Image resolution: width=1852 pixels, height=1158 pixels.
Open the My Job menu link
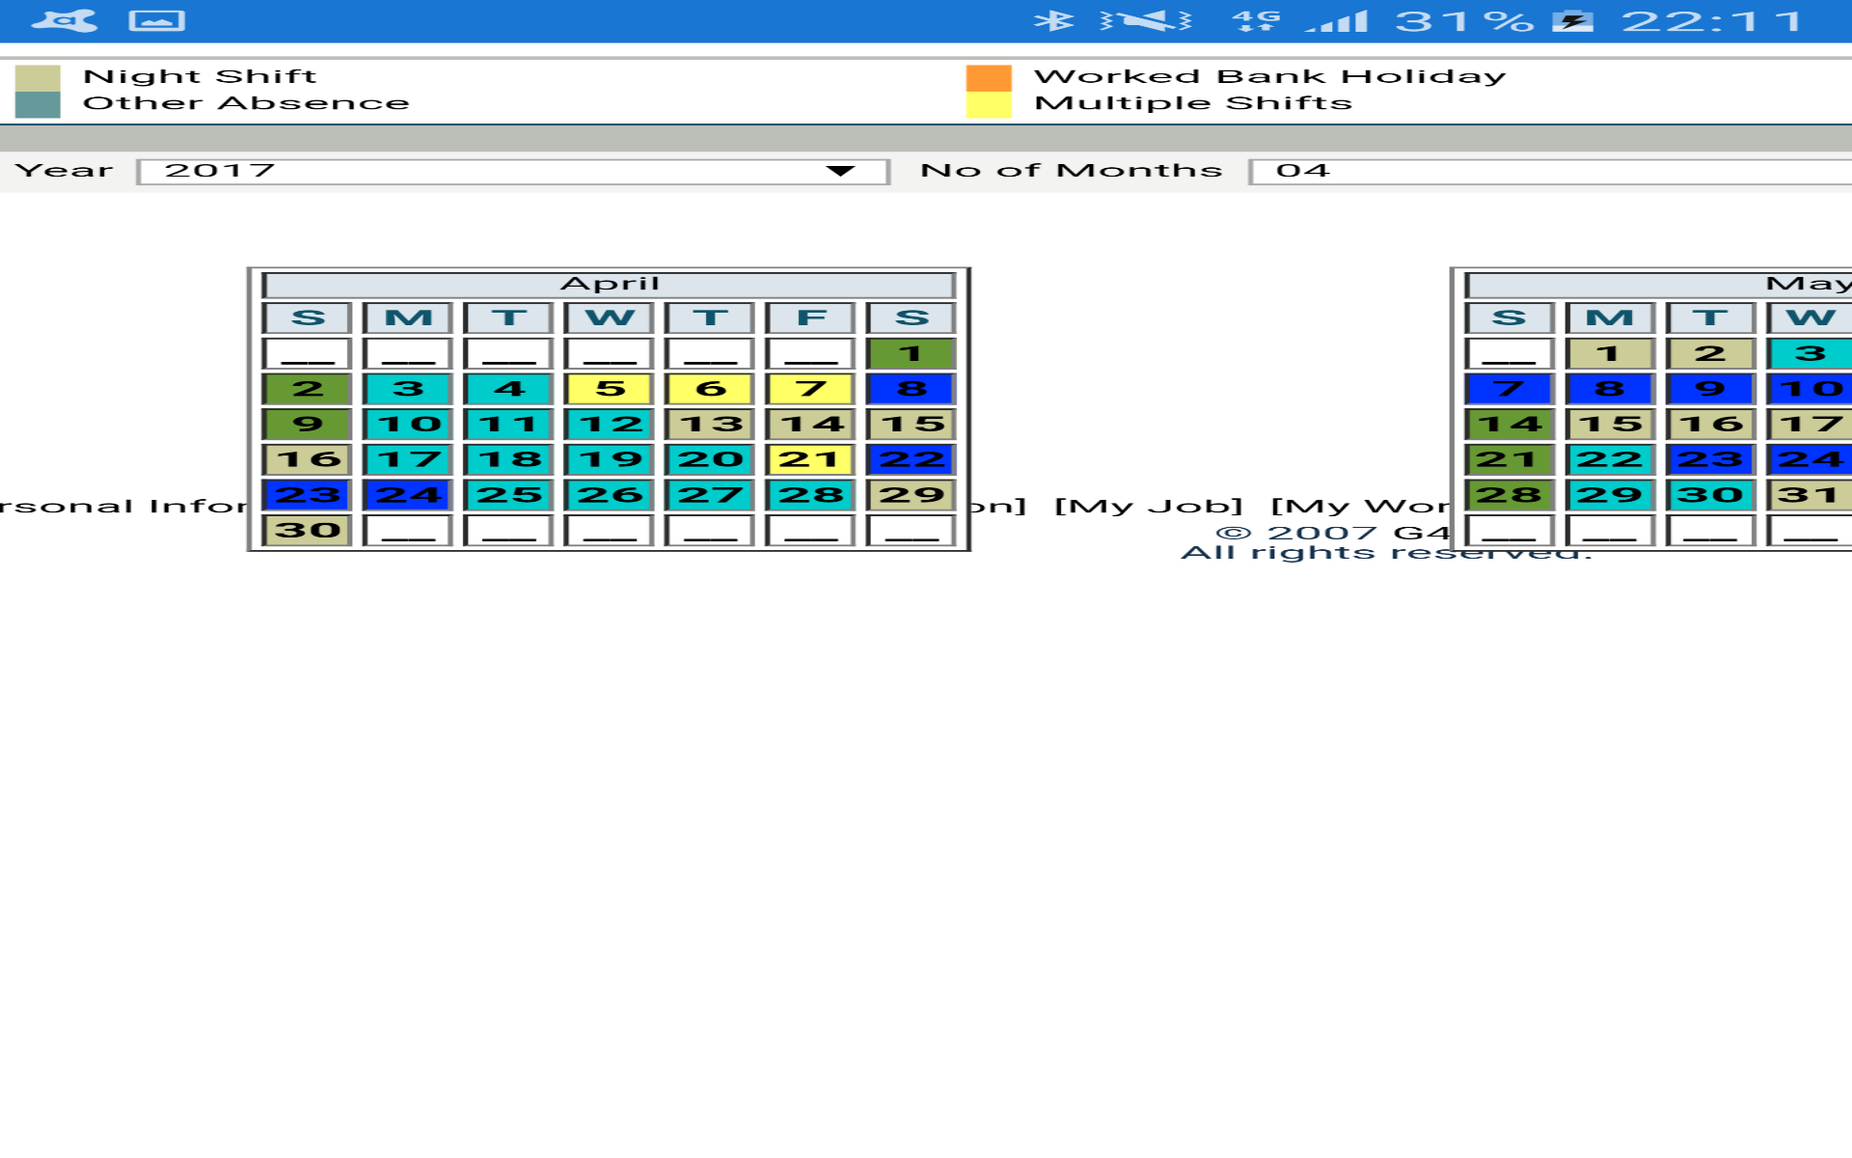click(x=1148, y=506)
